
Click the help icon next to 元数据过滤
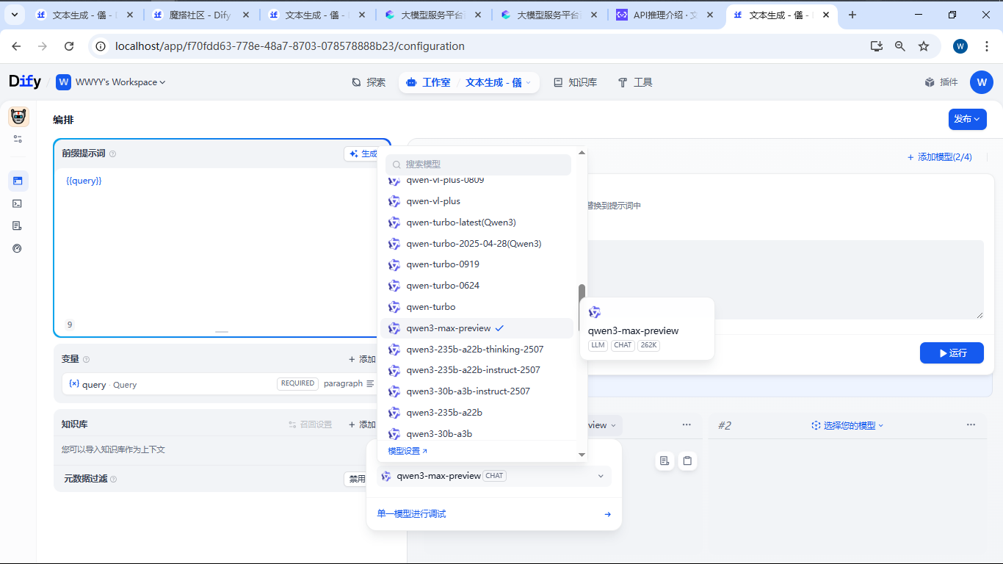tap(113, 479)
